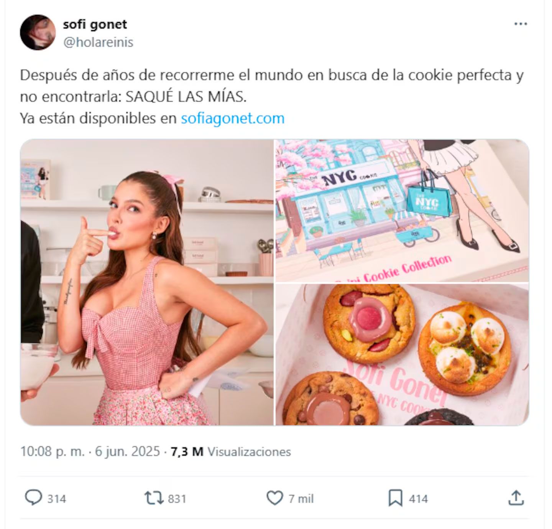Open the sofiagonet.com link
This screenshot has height=529, width=552.
[x=233, y=118]
